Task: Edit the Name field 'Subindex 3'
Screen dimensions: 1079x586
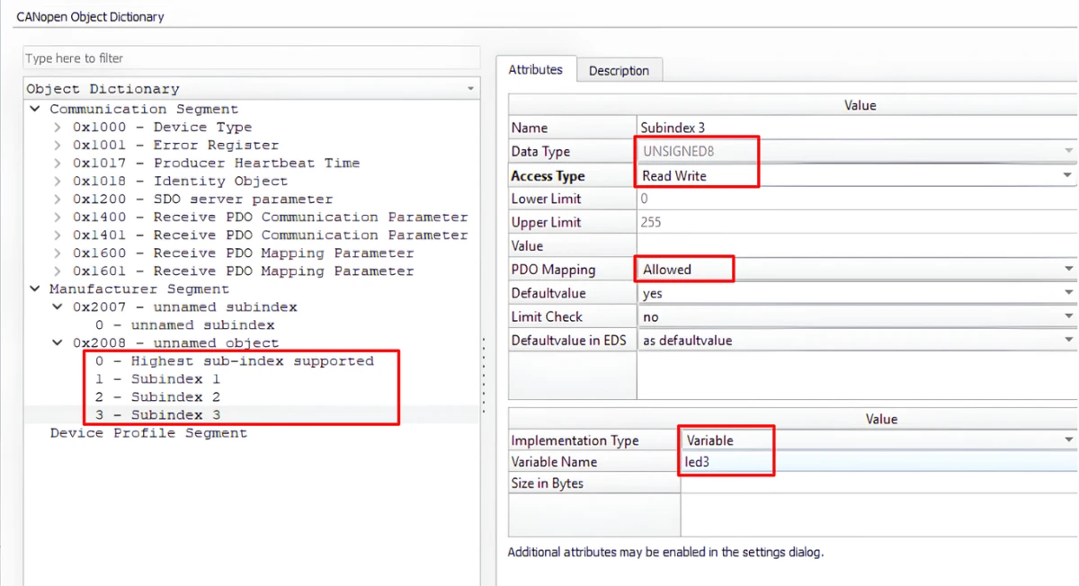Action: pyautogui.click(x=857, y=128)
